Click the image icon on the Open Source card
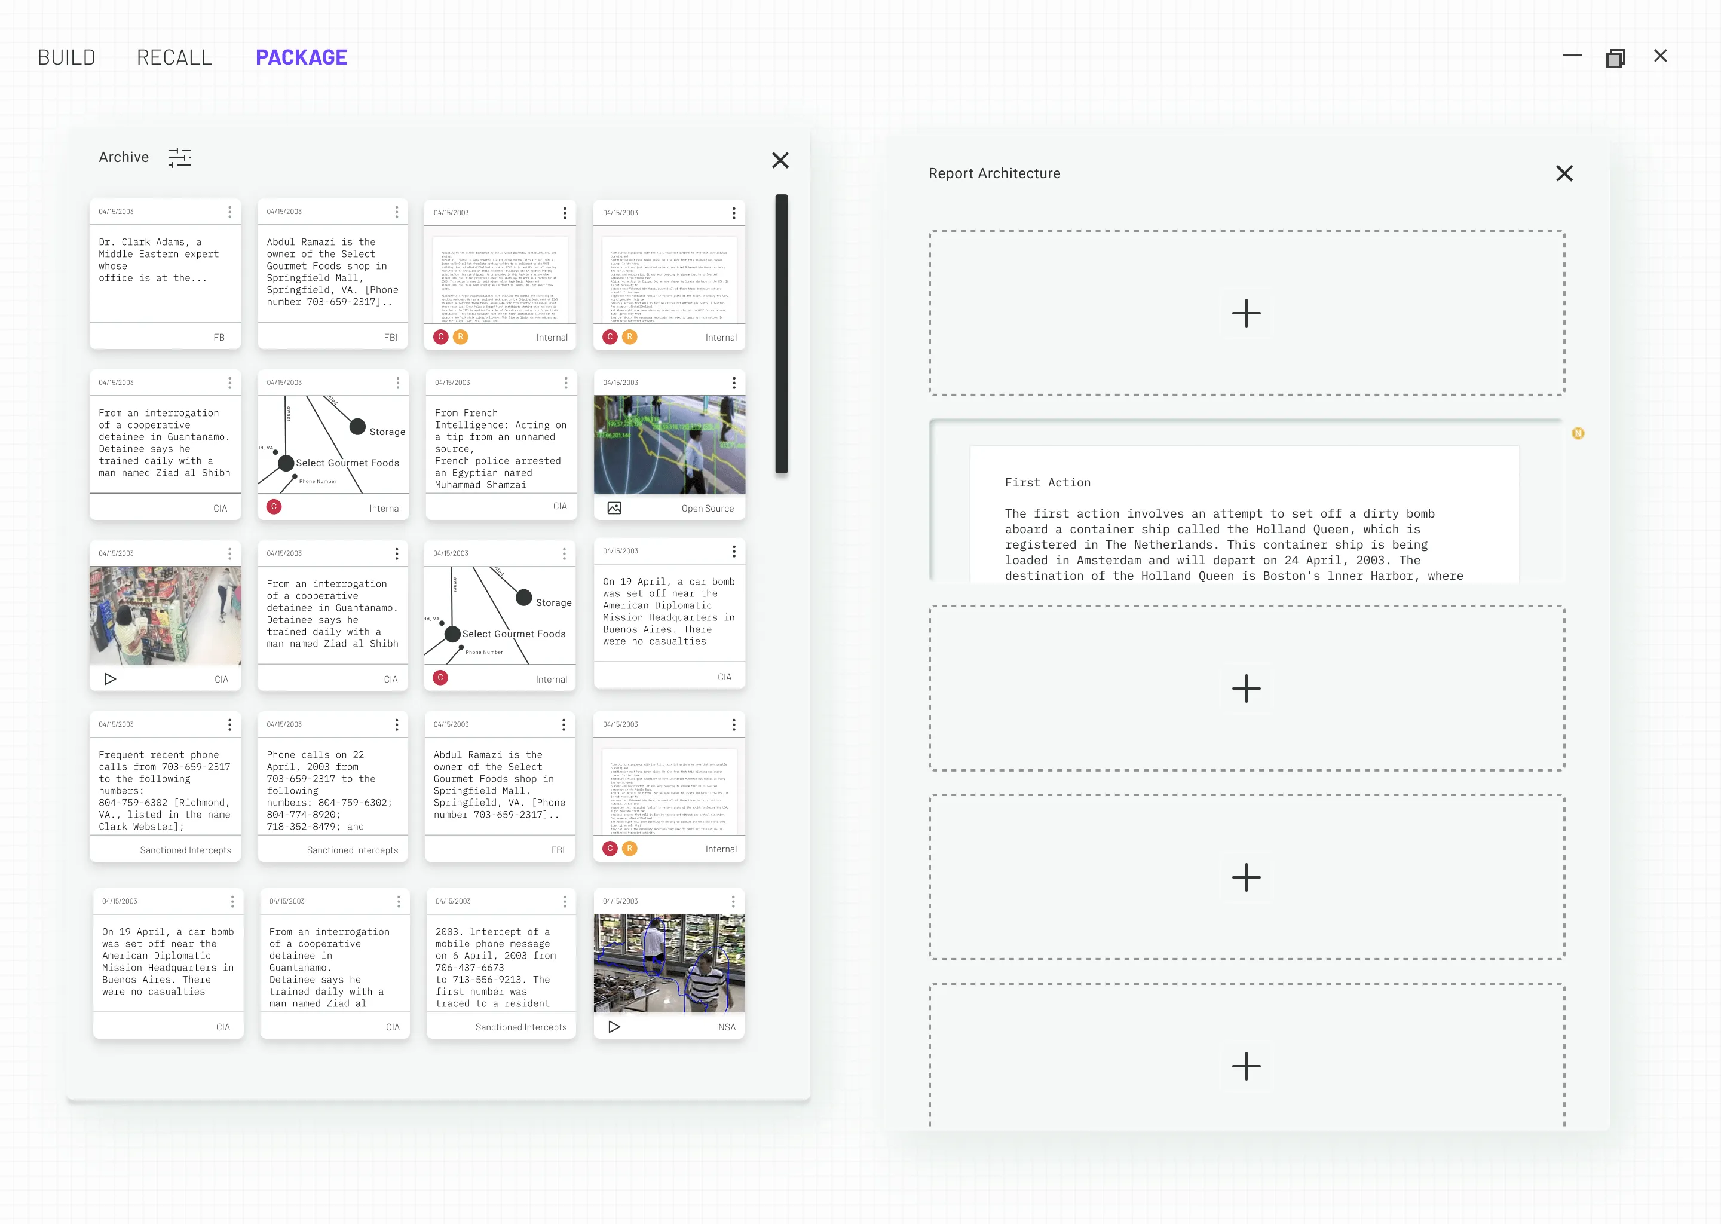This screenshot has width=1721, height=1224. tap(614, 508)
